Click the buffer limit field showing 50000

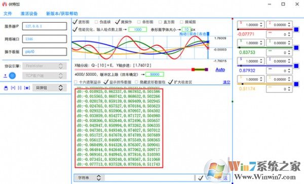[x=155, y=74]
